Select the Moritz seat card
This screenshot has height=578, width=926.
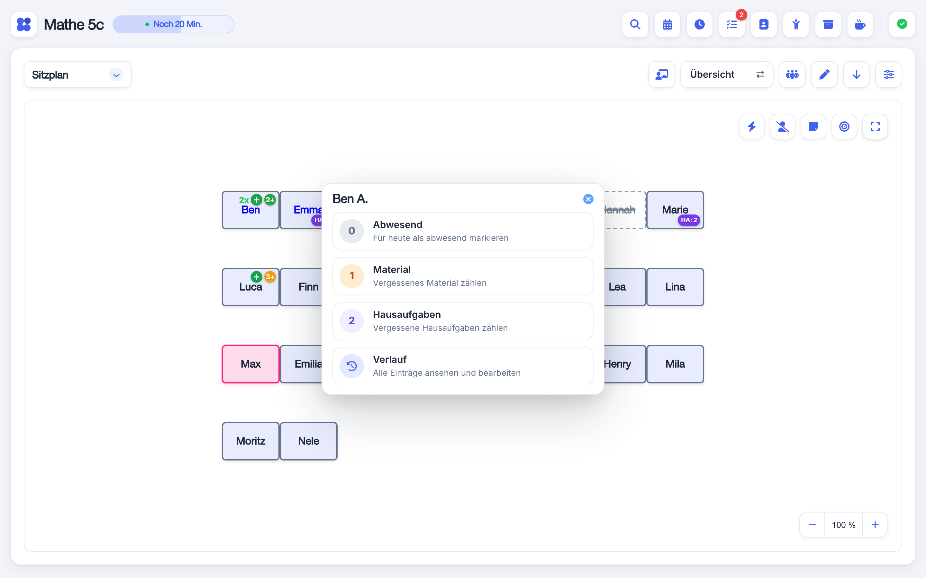tap(251, 441)
